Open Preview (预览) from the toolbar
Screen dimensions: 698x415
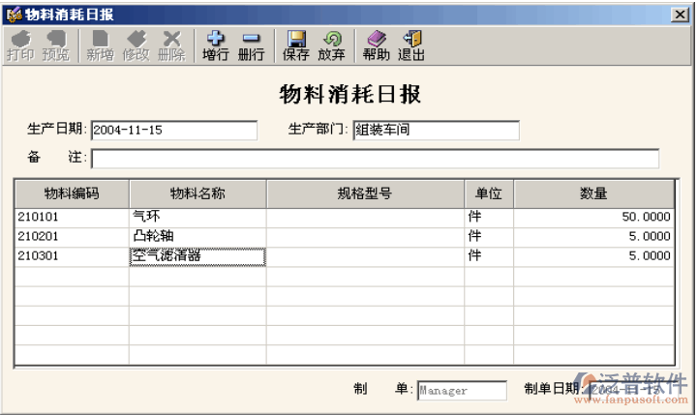55,45
